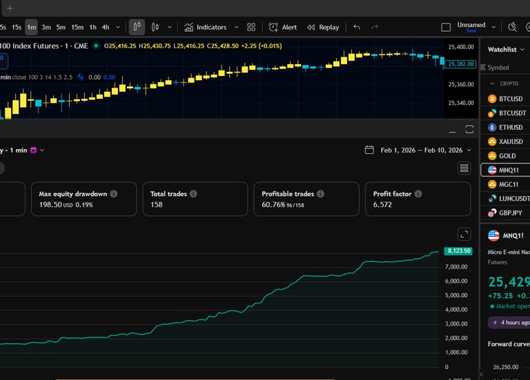The height and width of the screenshot is (380, 530).
Task: Select MNQ1! in the watchlist
Action: click(505, 170)
